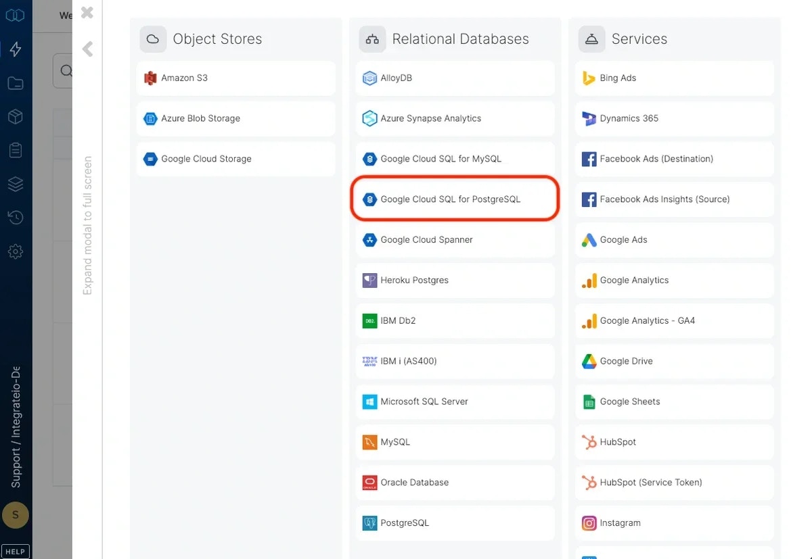Select the lightning bolt icon in the sidebar
The width and height of the screenshot is (812, 559).
pyautogui.click(x=15, y=49)
